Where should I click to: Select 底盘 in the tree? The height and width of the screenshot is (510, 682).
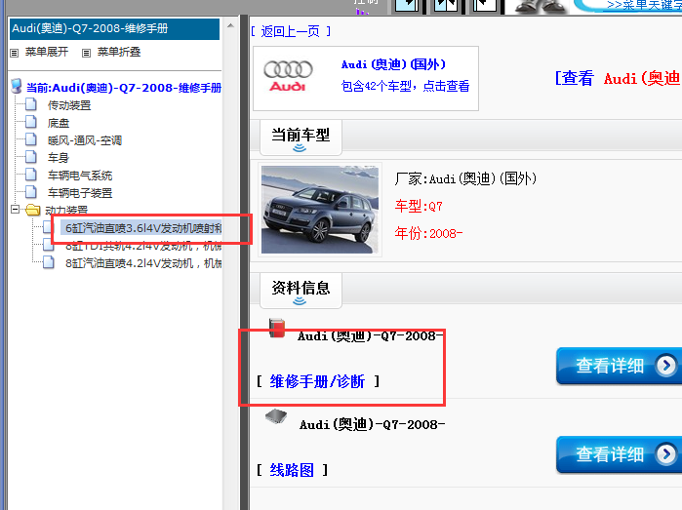(59, 123)
